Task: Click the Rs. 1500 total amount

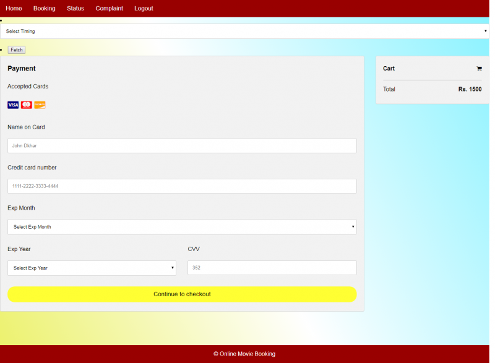Action: (x=470, y=90)
